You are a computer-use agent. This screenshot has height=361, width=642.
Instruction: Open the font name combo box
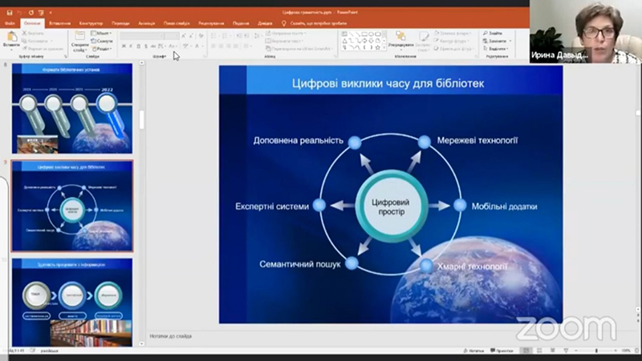pos(143,36)
